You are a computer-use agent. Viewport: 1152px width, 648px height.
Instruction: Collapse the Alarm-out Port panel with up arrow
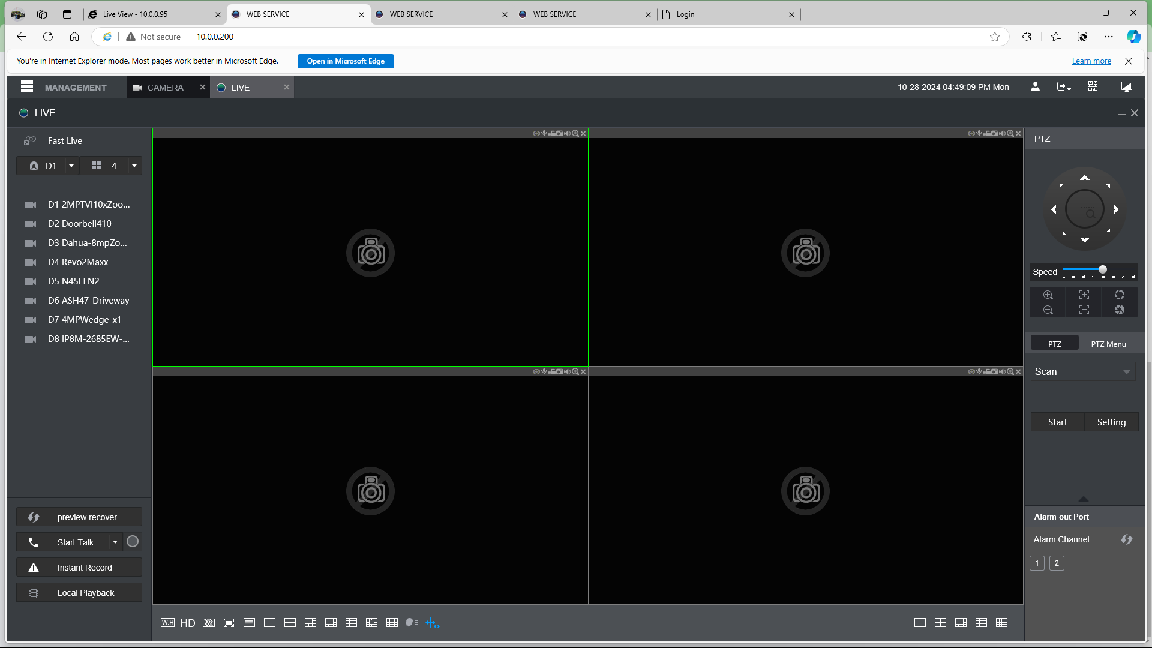pos(1084,499)
